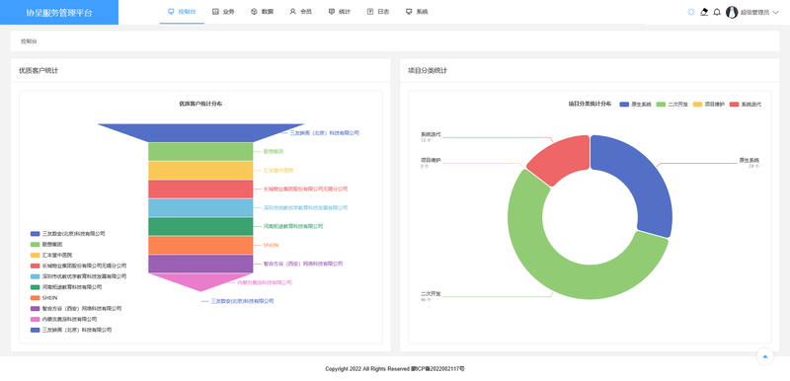Click the light blue 深圳市 funnel segment
Image resolution: width=790 pixels, height=381 pixels.
coord(200,207)
